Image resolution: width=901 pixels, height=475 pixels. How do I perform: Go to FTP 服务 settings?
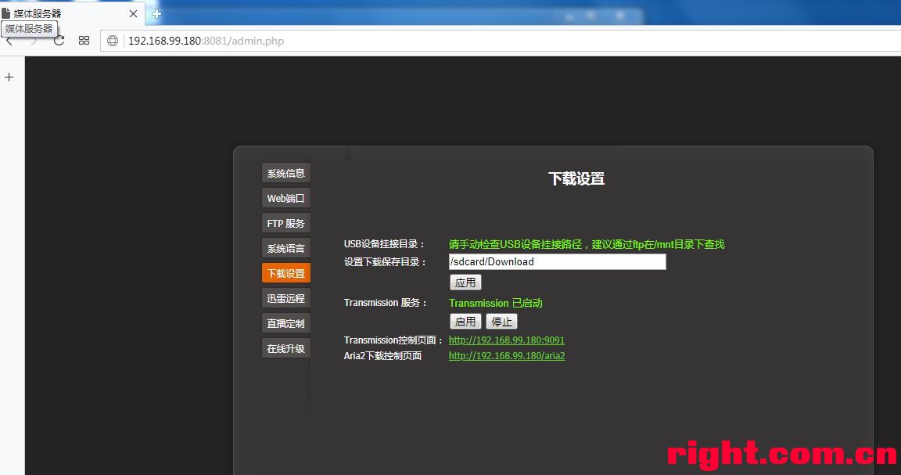[x=286, y=223]
